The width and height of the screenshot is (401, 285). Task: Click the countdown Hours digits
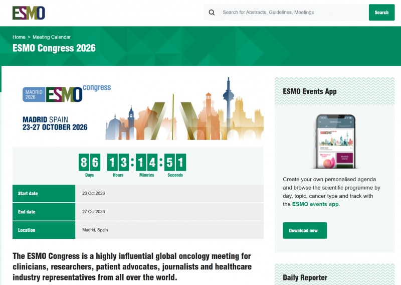coord(118,162)
